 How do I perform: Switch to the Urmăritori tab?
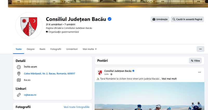(x=72, y=49)
